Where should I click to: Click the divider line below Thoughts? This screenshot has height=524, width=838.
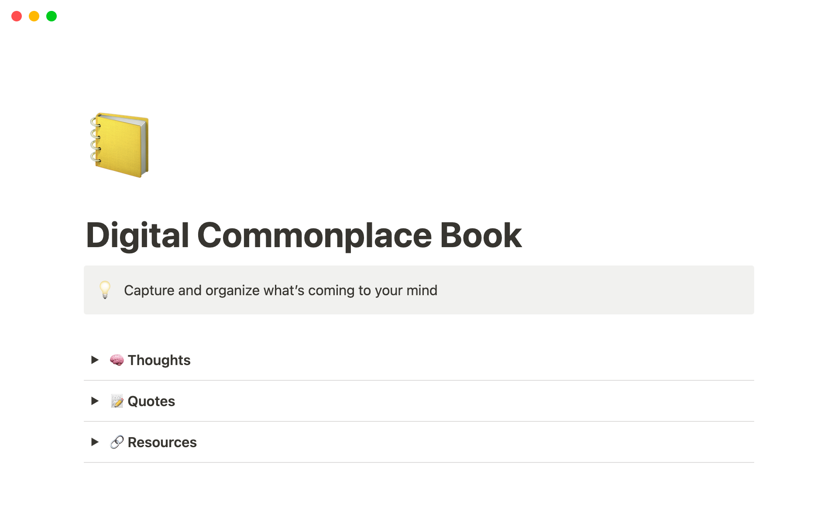coord(419,380)
